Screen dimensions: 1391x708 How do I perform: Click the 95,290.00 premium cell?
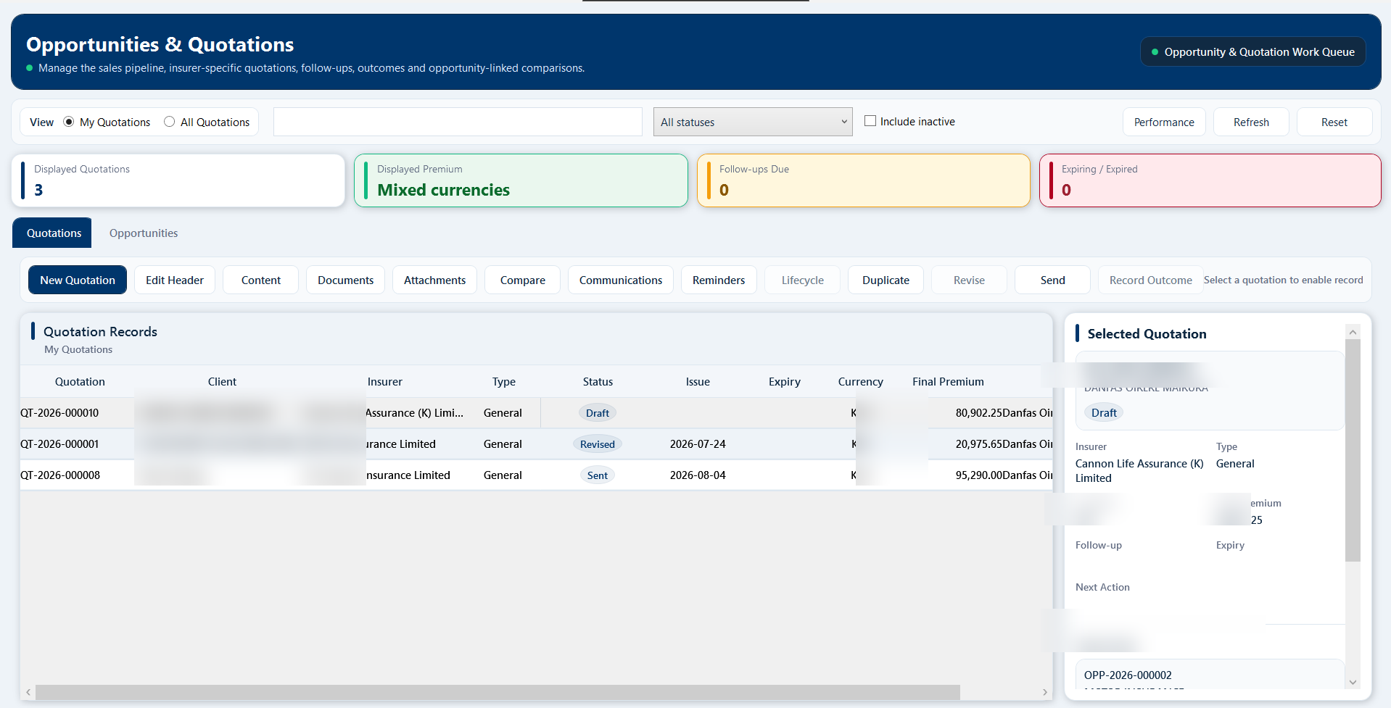979,475
